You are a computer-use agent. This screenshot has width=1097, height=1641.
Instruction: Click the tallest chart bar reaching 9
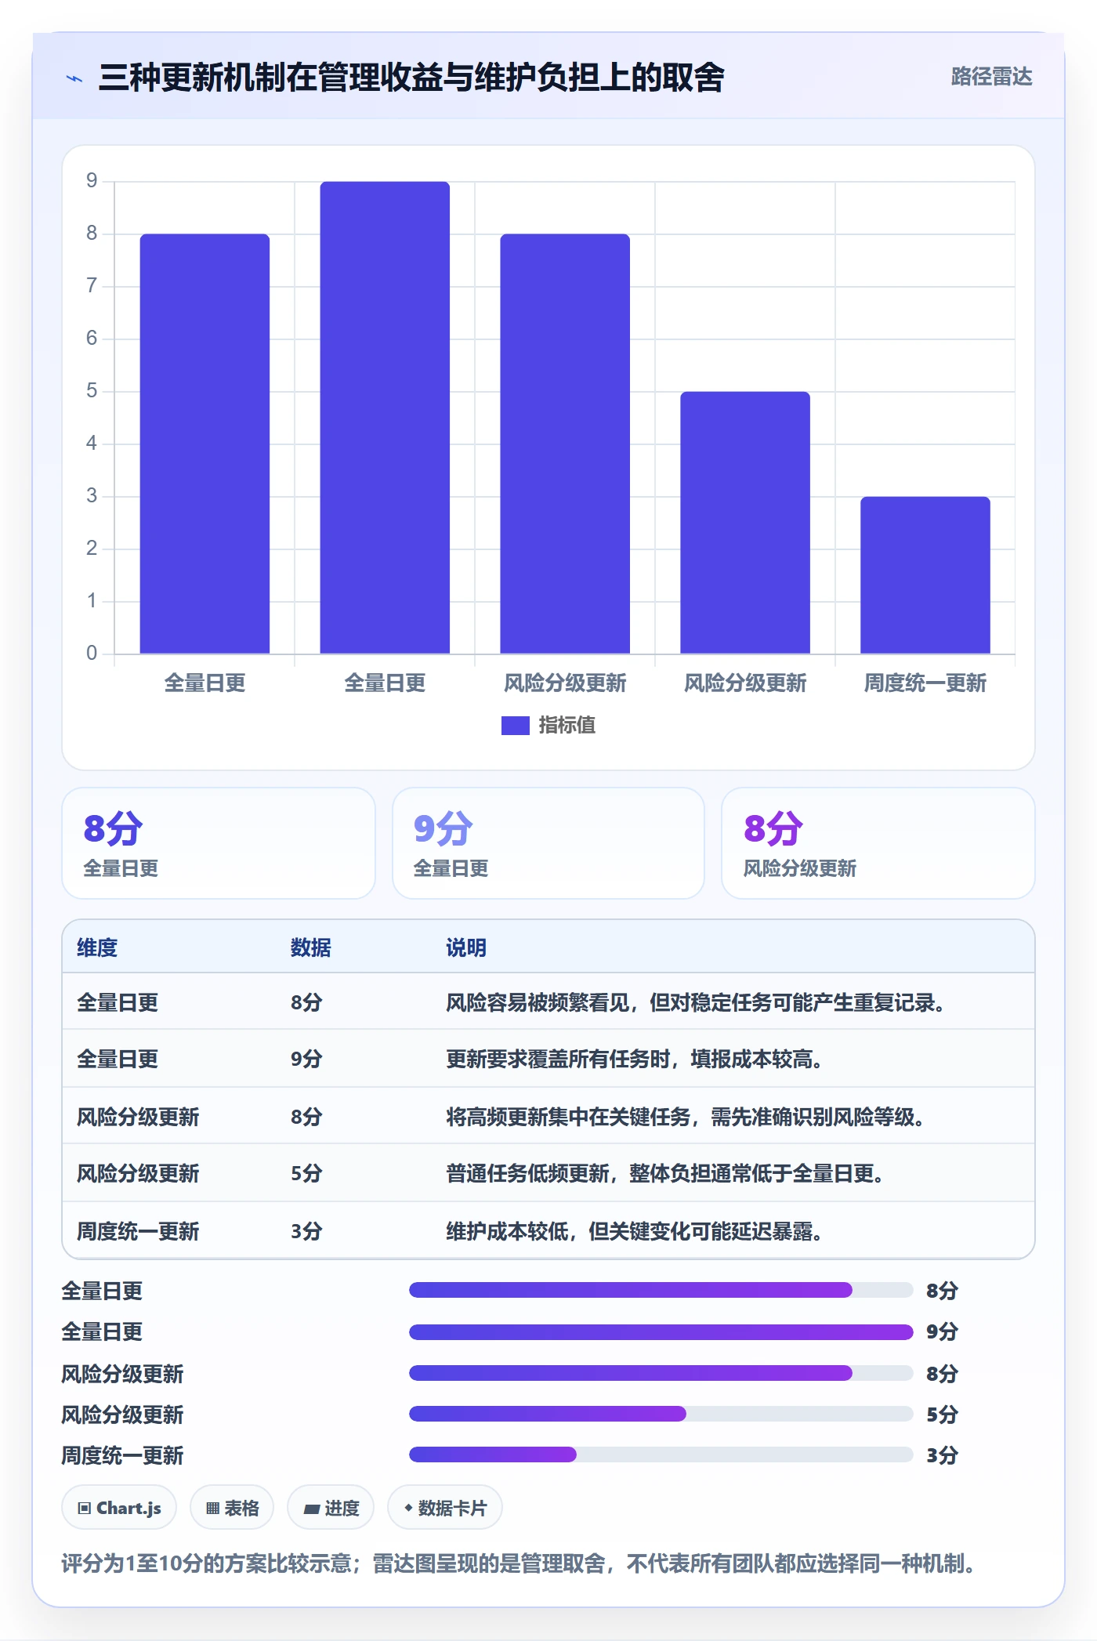385,418
